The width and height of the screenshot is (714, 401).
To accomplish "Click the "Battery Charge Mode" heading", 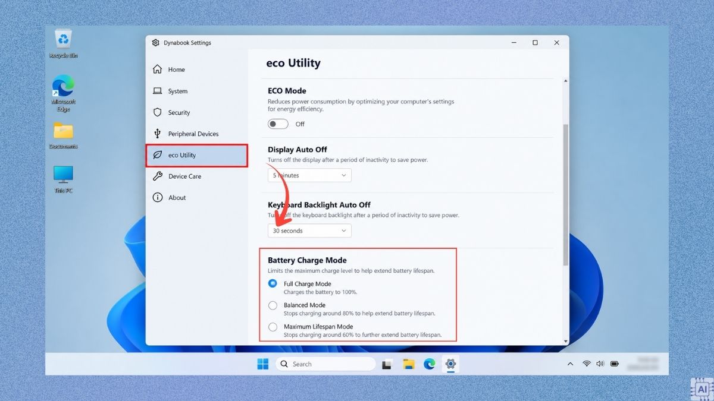I will click(x=307, y=260).
